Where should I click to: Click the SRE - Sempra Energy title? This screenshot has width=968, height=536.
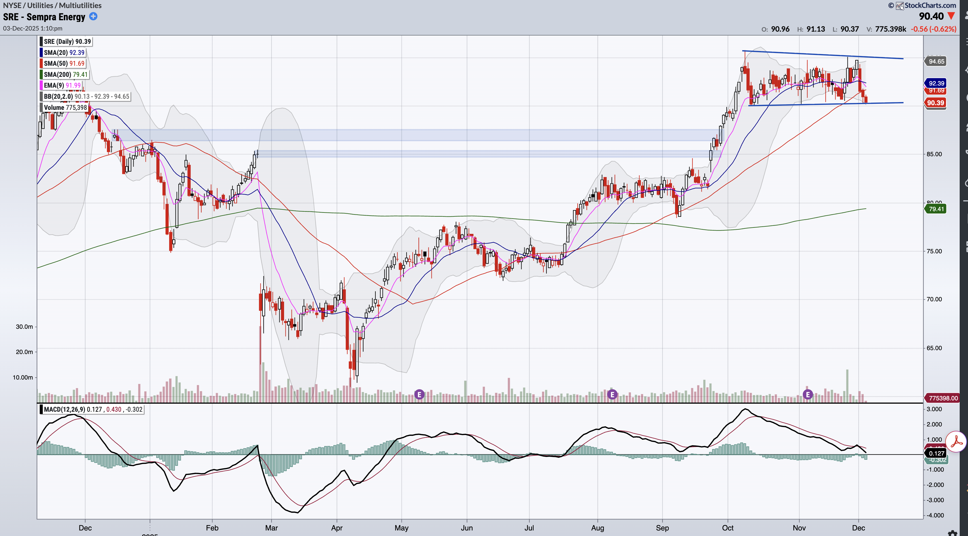point(44,17)
